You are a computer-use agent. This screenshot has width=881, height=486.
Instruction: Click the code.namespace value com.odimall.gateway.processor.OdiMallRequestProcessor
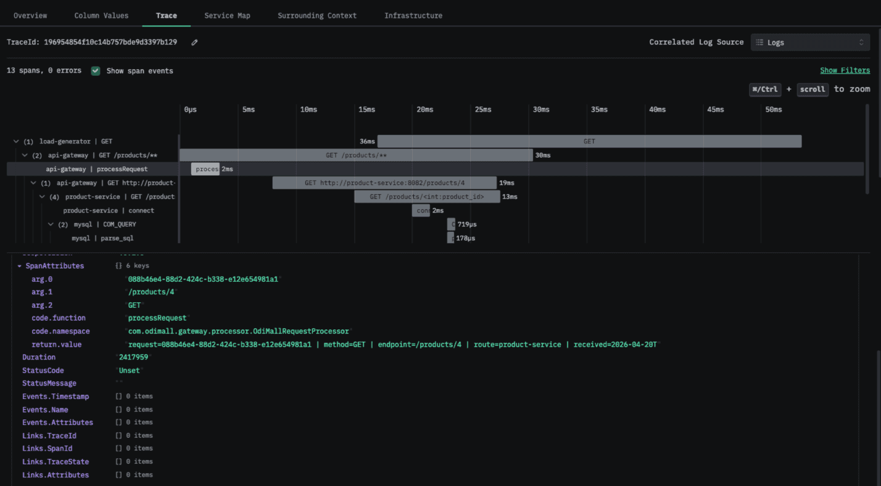pyautogui.click(x=238, y=331)
